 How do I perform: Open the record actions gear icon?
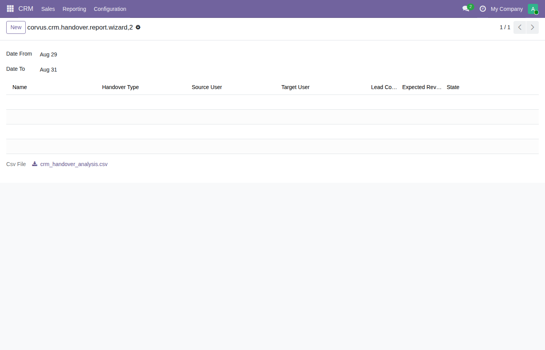138,27
